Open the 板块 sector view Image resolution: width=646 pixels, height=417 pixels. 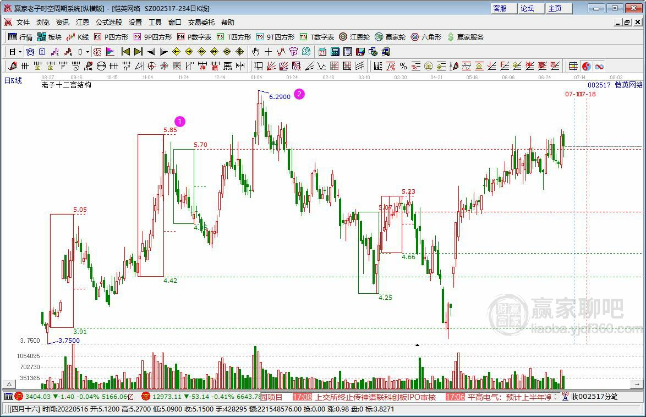point(50,37)
